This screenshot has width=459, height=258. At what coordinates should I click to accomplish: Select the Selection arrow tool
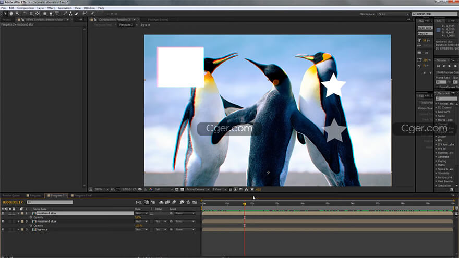[x=5, y=14]
